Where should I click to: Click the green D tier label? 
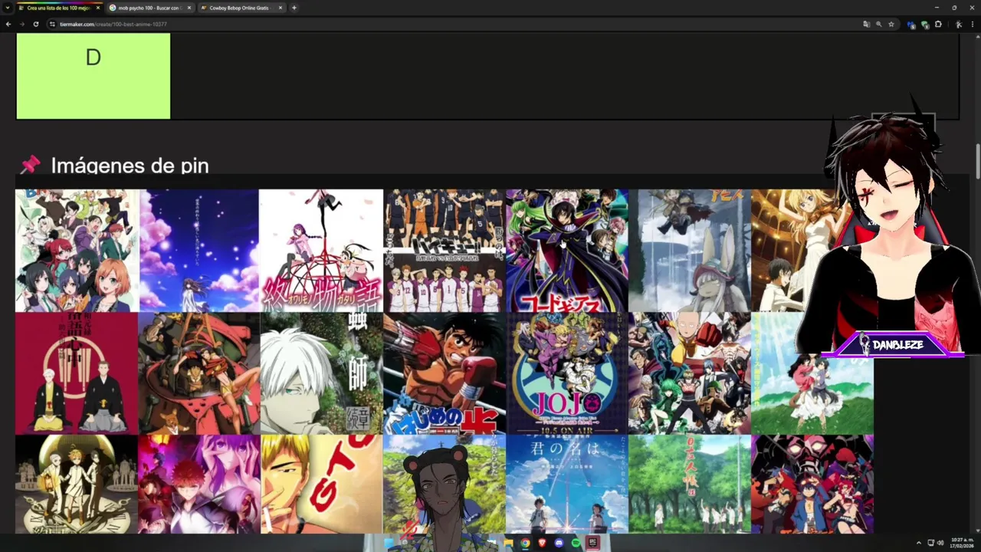click(94, 76)
